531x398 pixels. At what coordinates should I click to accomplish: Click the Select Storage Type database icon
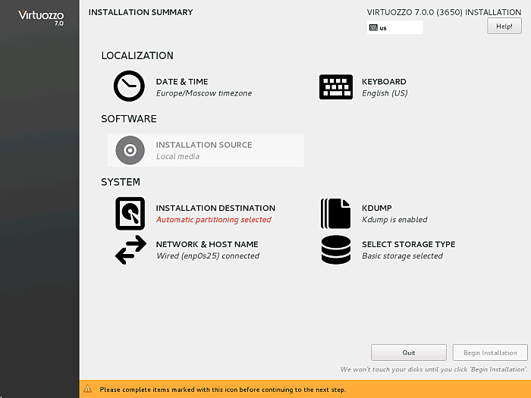(x=336, y=250)
